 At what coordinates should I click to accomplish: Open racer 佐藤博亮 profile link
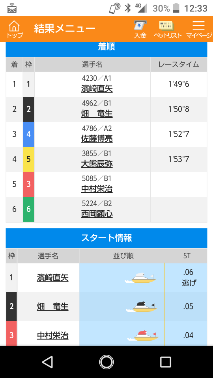tap(97, 139)
